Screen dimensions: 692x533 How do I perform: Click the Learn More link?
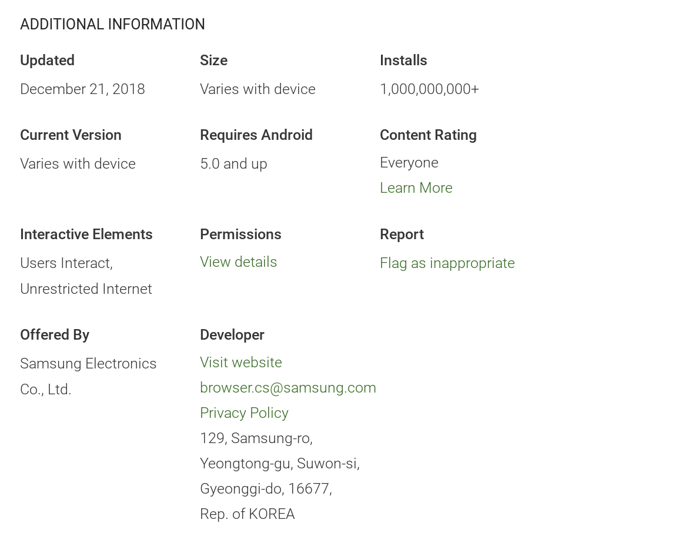coord(416,188)
